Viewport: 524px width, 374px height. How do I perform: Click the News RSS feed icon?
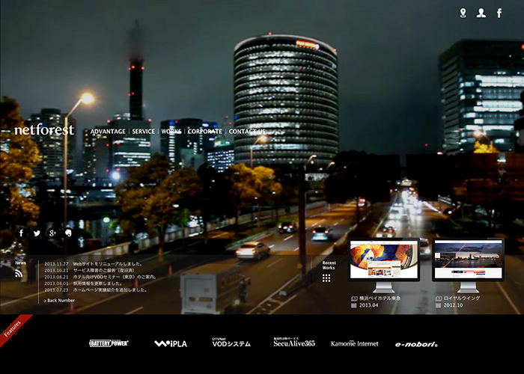pos(19,274)
